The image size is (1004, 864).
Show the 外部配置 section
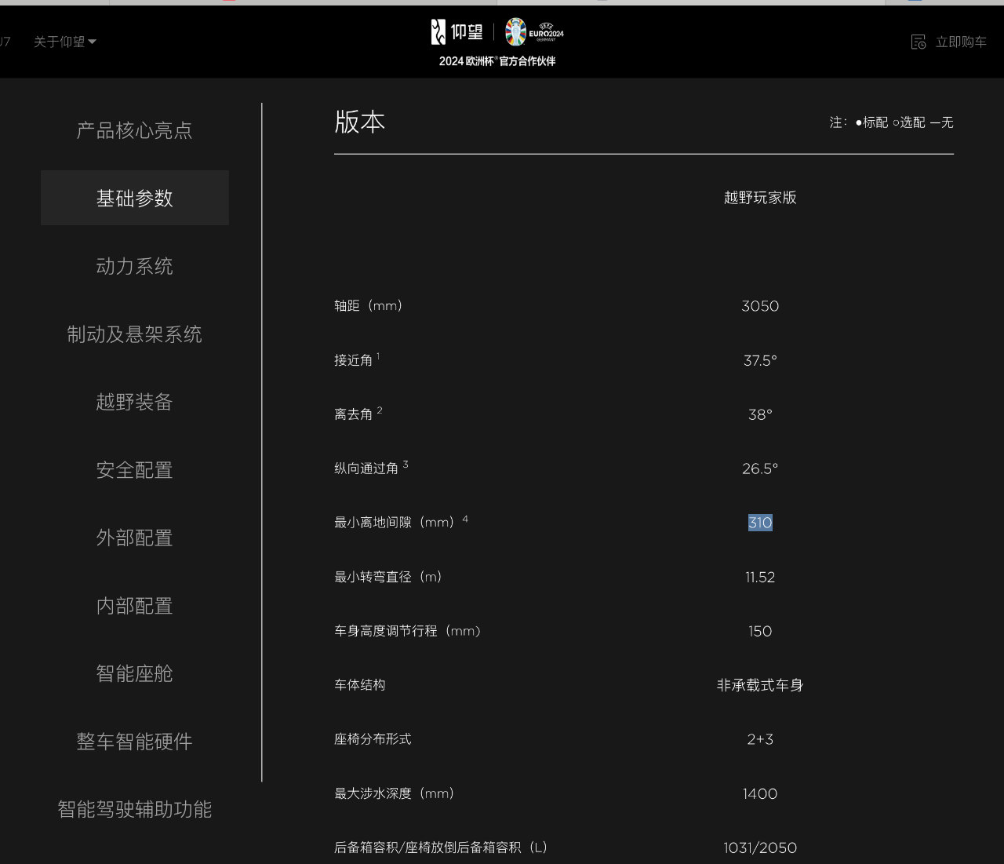pos(134,538)
